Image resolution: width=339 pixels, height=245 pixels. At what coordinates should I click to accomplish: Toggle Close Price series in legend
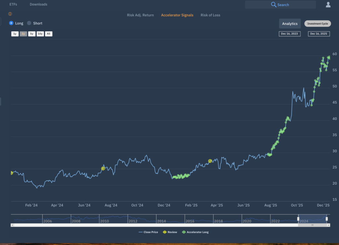coord(148,232)
